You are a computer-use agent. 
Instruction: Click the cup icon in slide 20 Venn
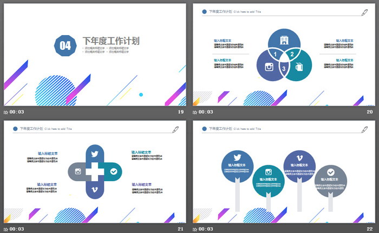pyautogui.click(x=299, y=66)
